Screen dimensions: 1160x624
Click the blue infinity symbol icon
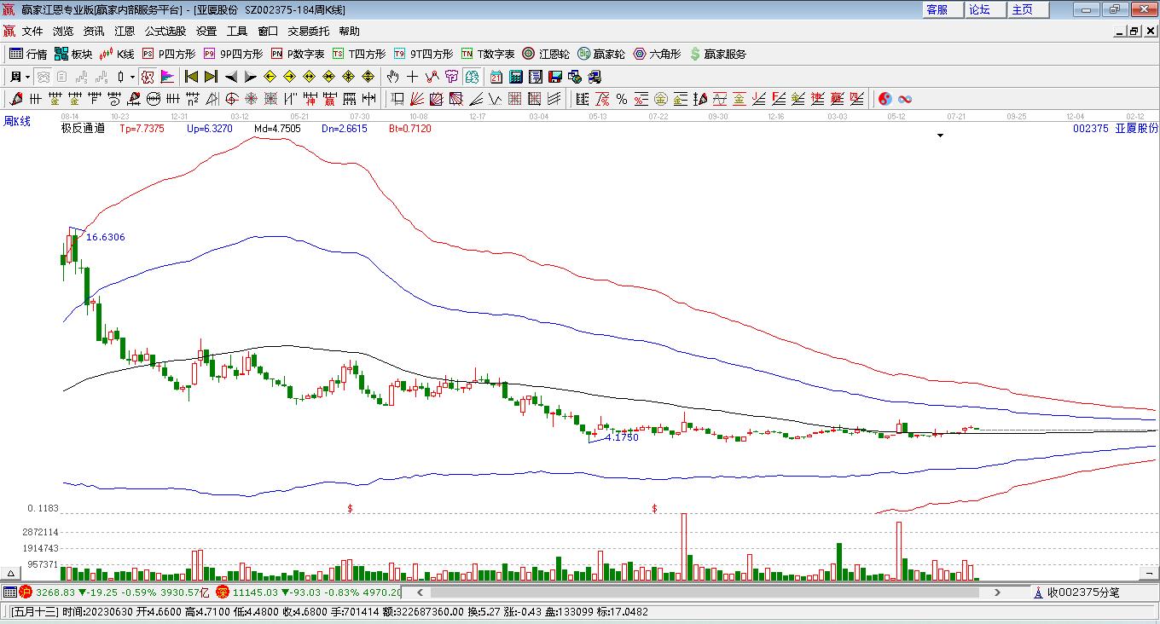905,99
